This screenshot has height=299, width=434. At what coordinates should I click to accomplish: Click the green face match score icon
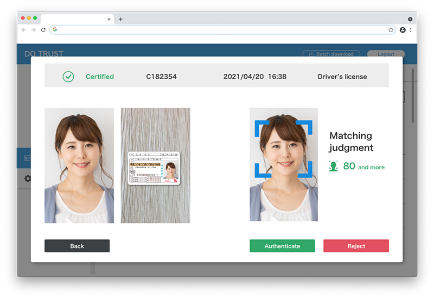[x=333, y=167]
